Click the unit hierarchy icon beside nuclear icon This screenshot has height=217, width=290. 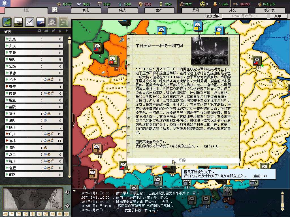pos(63,22)
